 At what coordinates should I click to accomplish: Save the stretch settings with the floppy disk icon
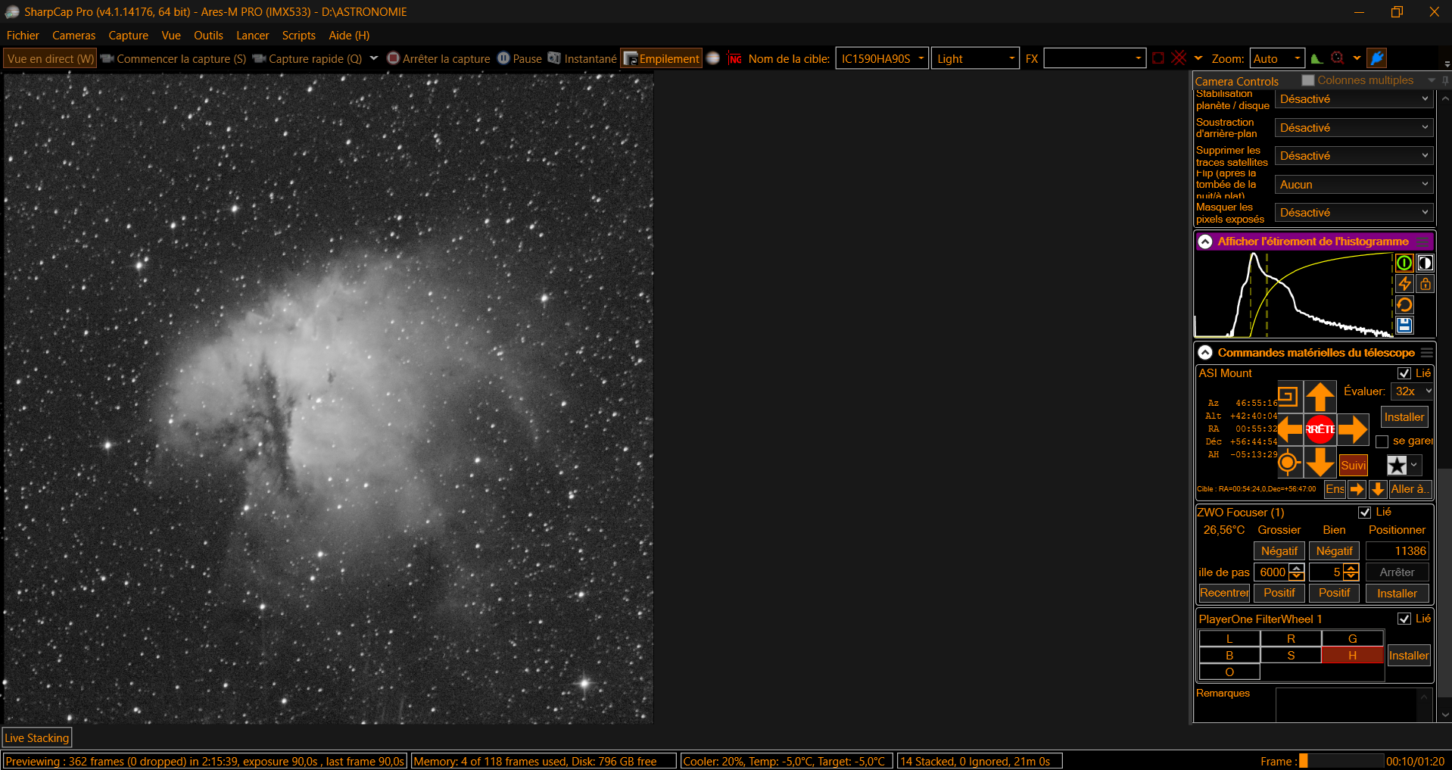coord(1404,326)
